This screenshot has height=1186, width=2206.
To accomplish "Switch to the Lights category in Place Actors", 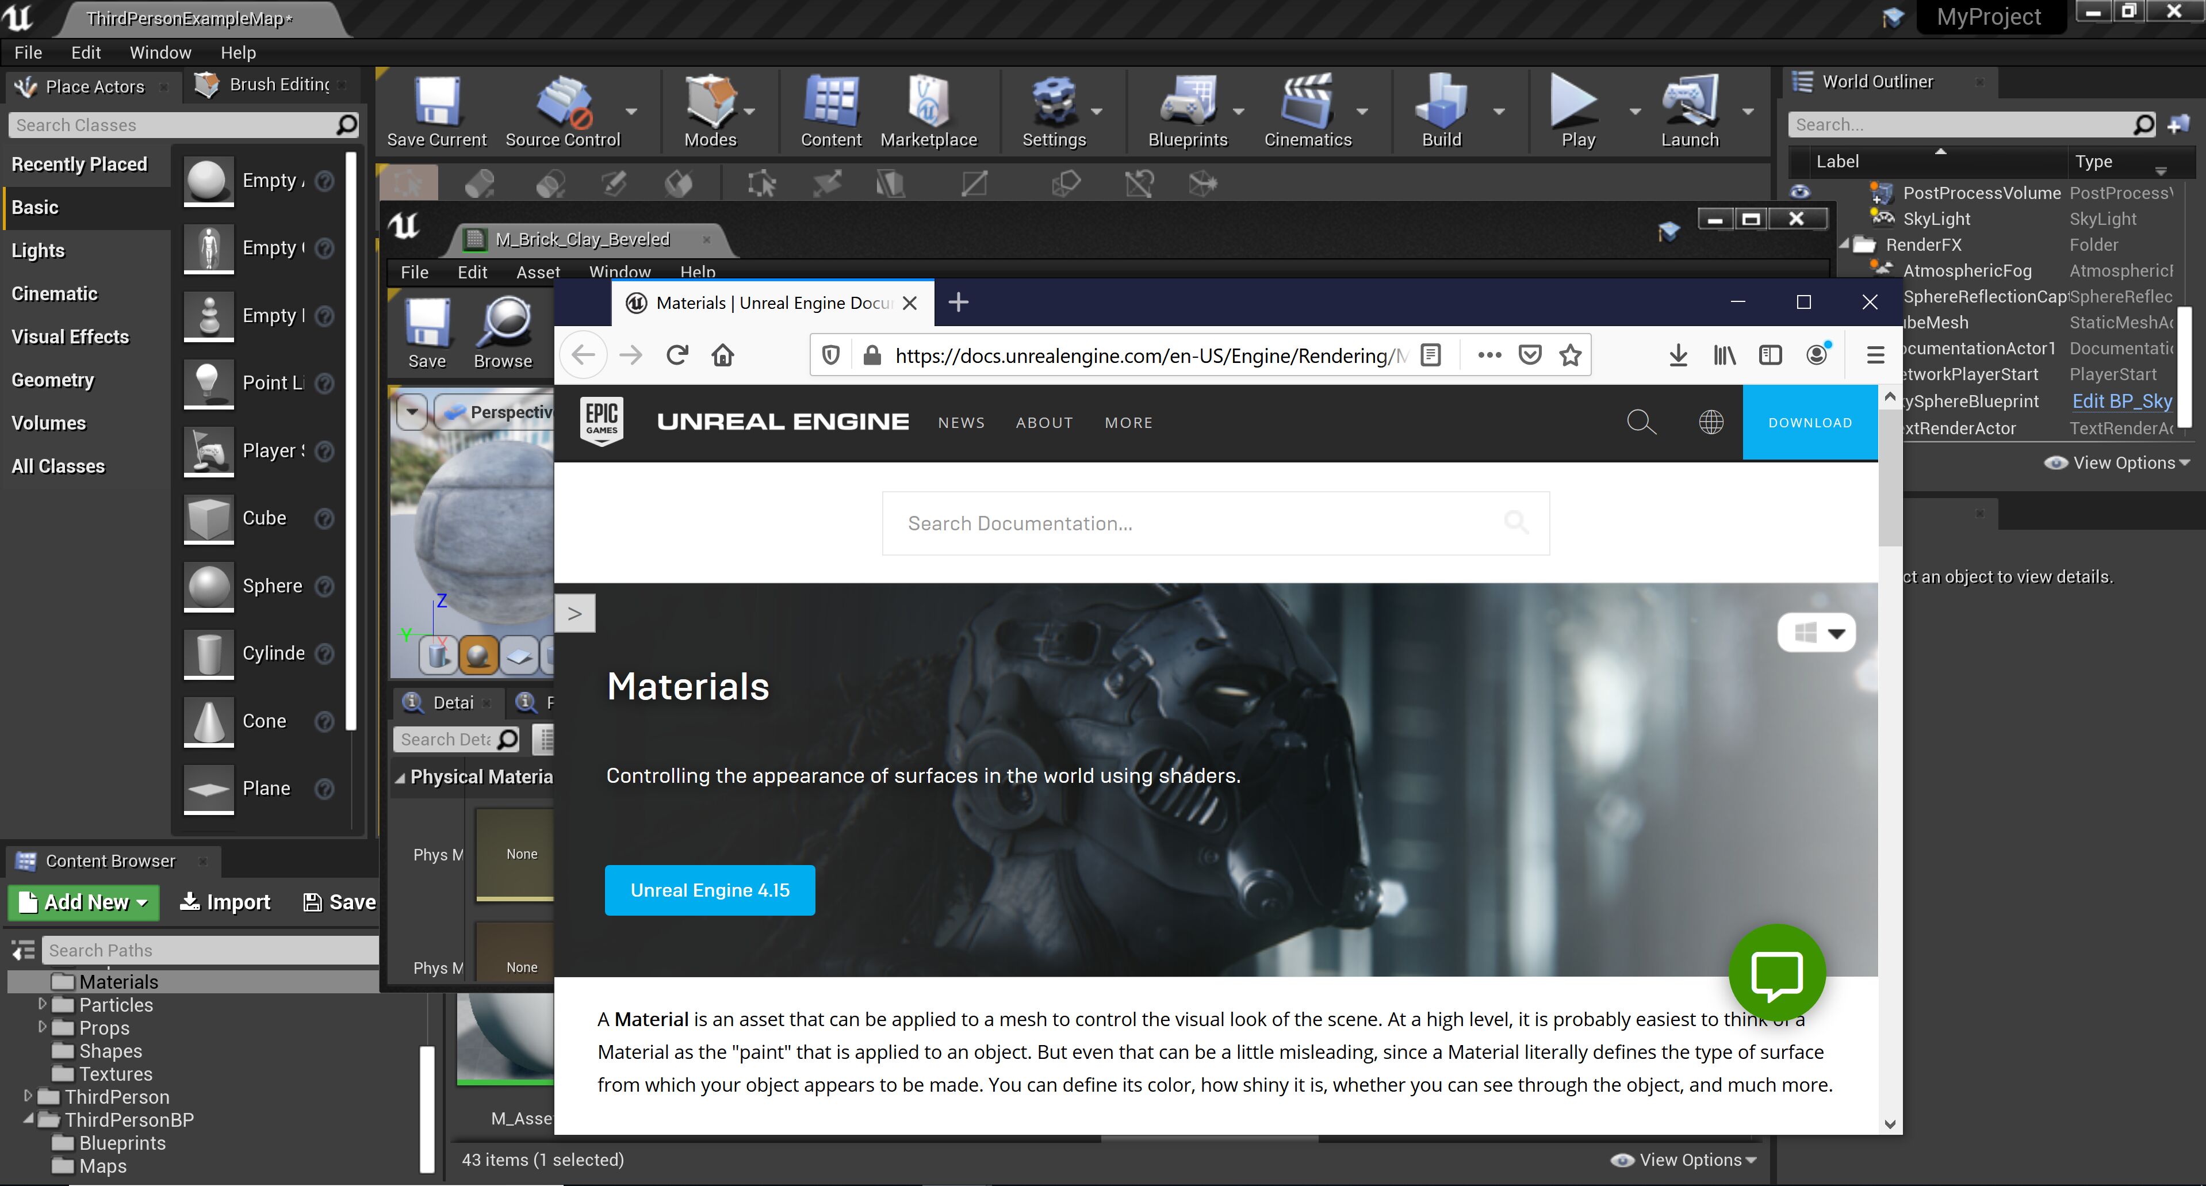I will pos(38,250).
